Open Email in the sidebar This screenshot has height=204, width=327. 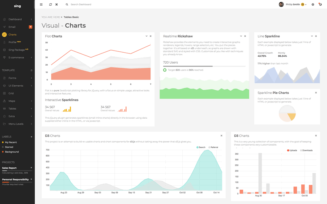tap(12, 27)
